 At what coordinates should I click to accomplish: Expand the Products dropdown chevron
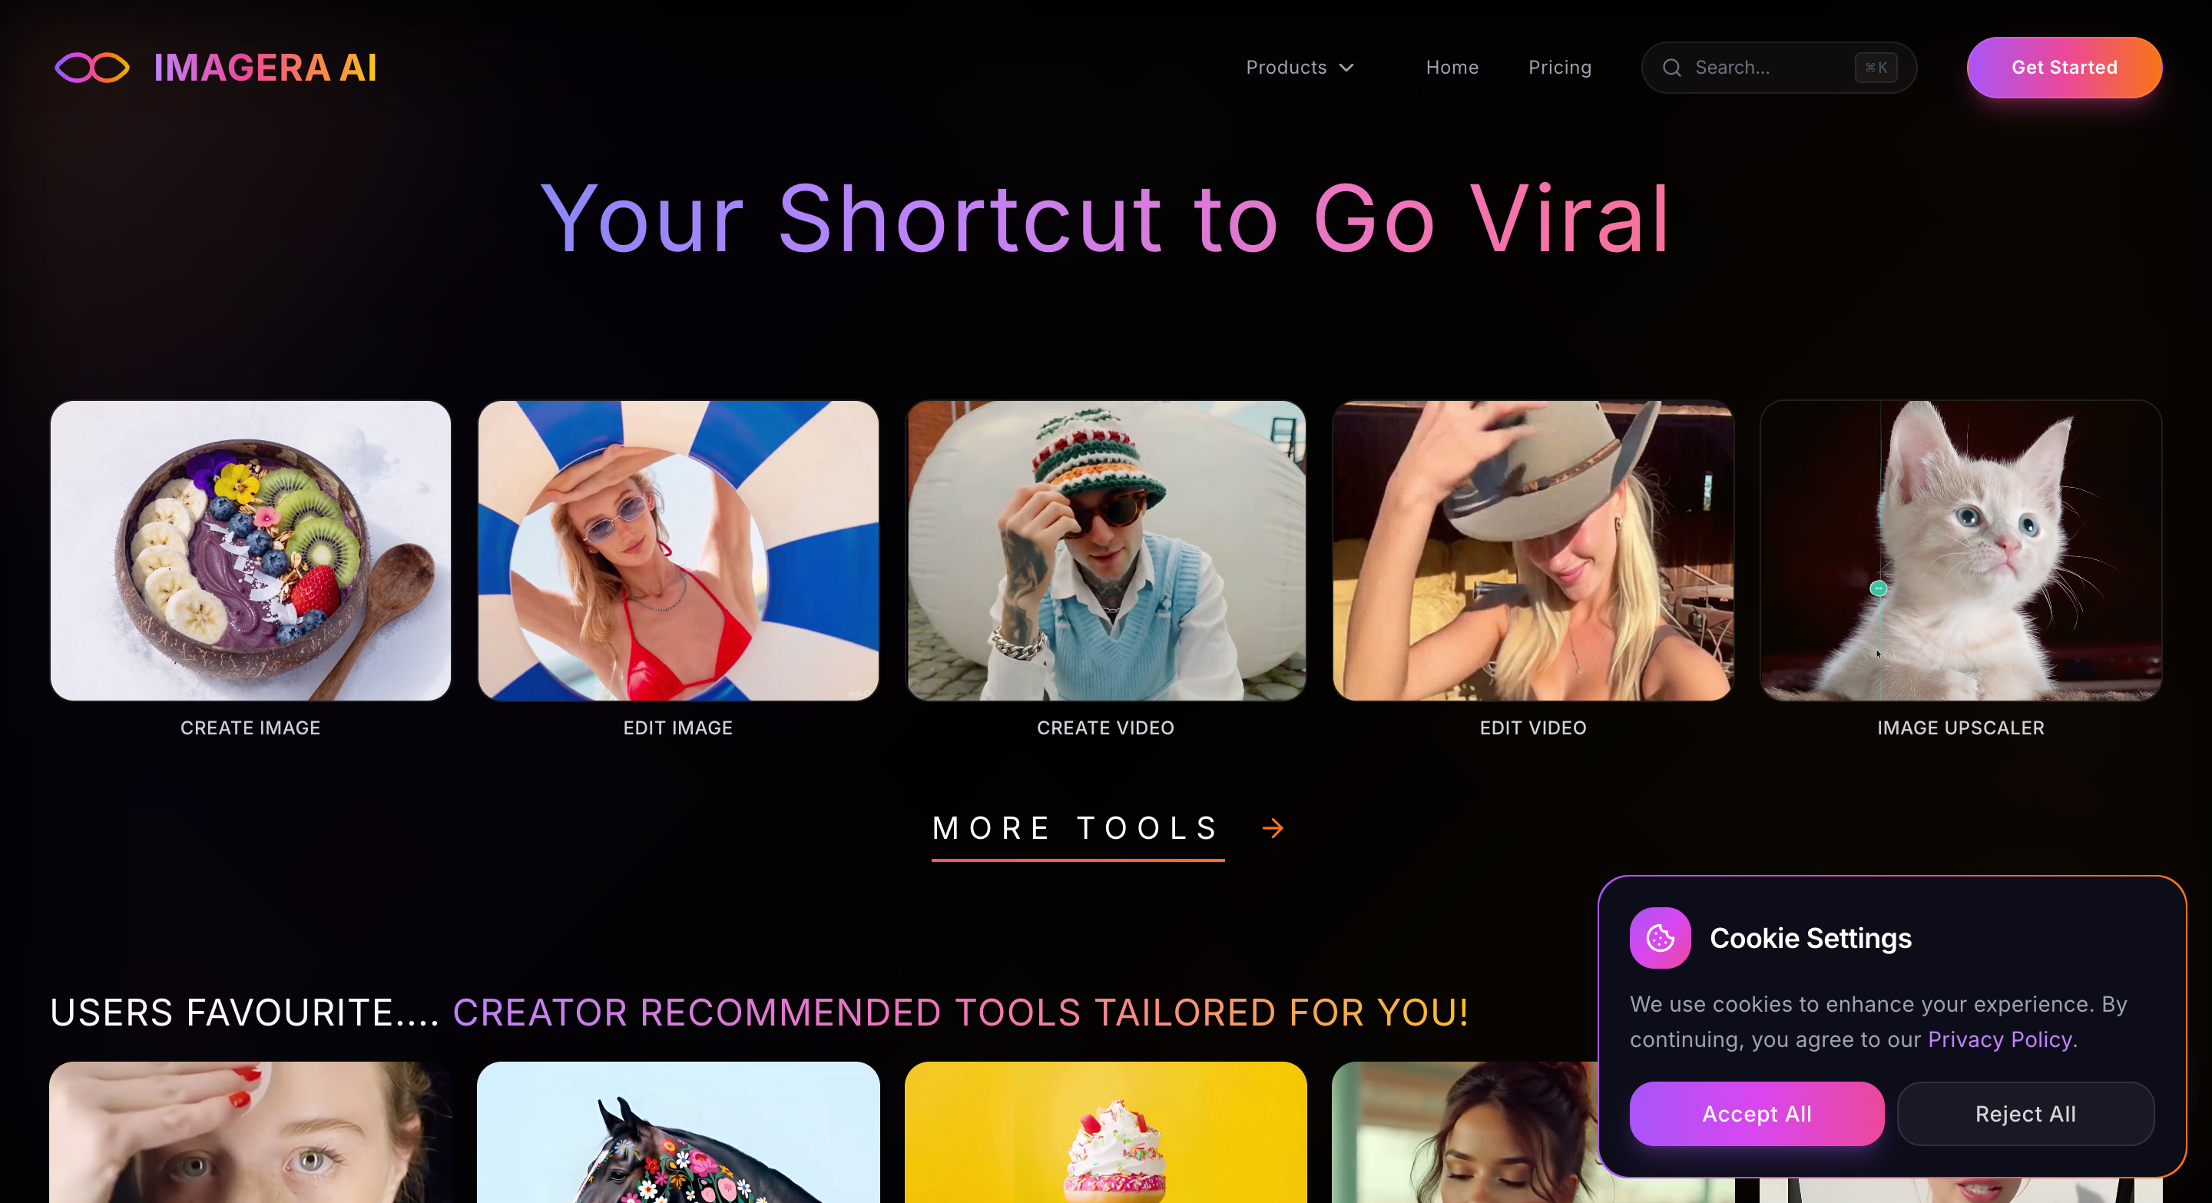pyautogui.click(x=1346, y=68)
